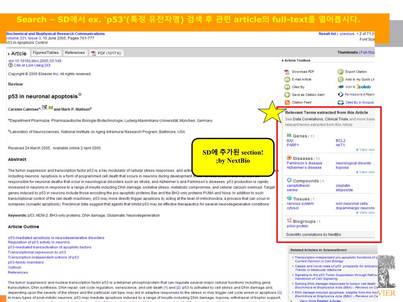Click the Export Citation icon

point(340,72)
